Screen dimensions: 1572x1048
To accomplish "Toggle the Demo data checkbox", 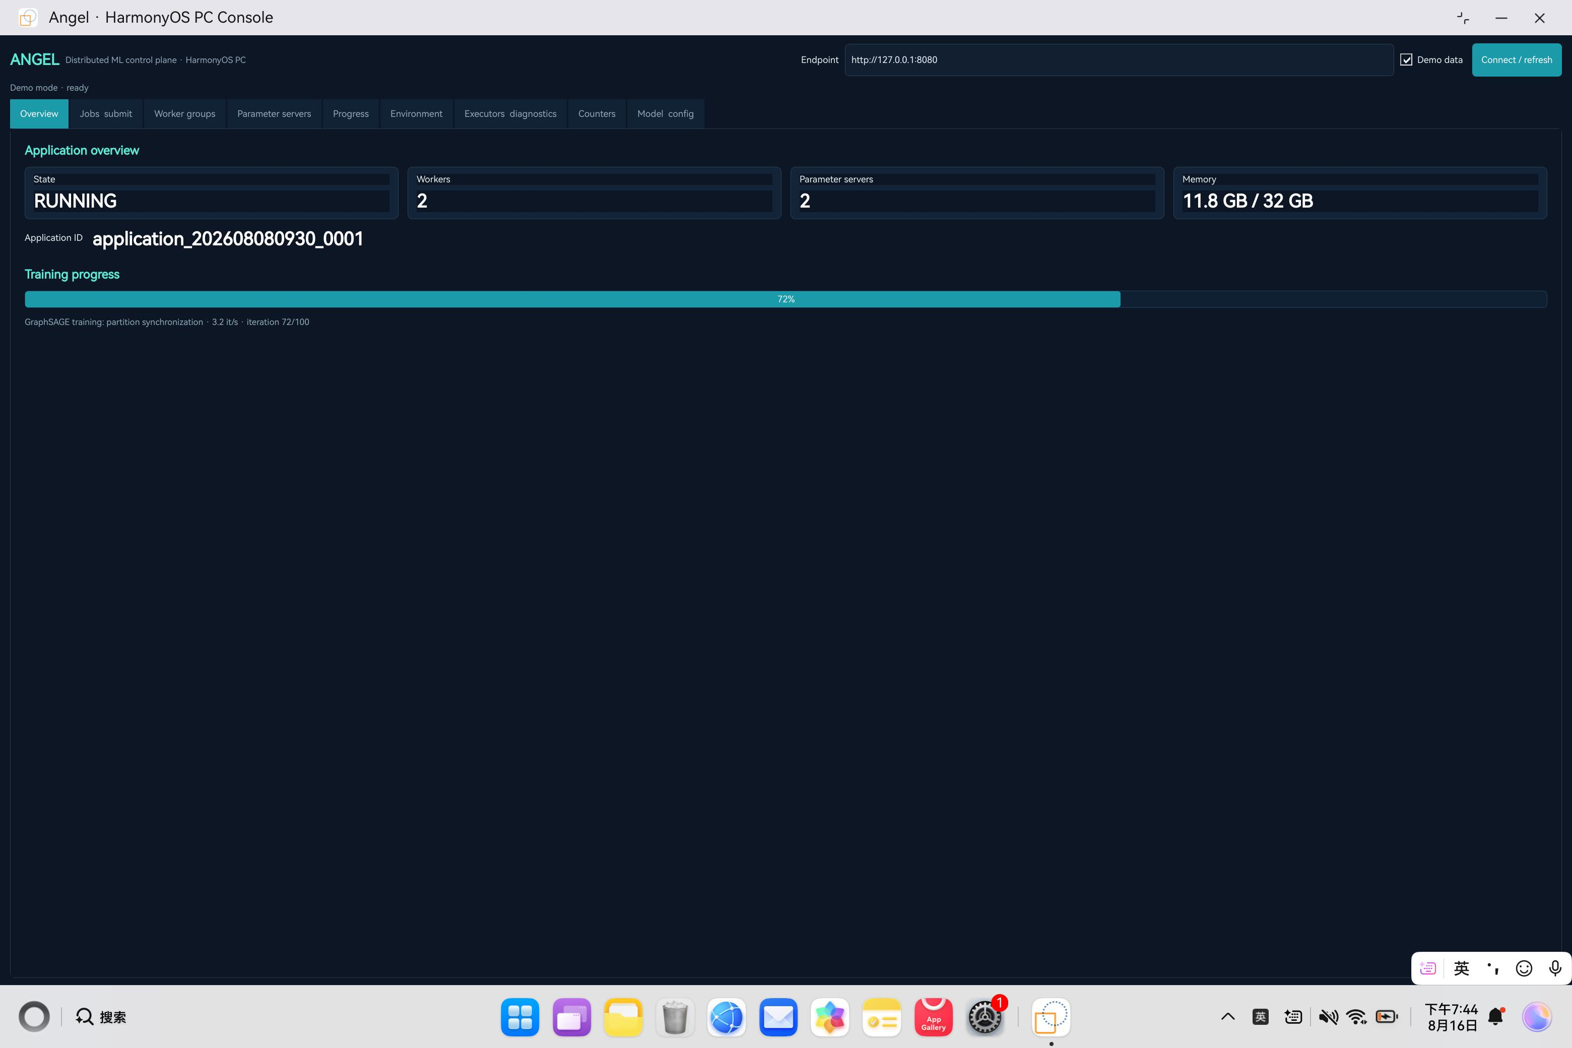I will (x=1406, y=59).
